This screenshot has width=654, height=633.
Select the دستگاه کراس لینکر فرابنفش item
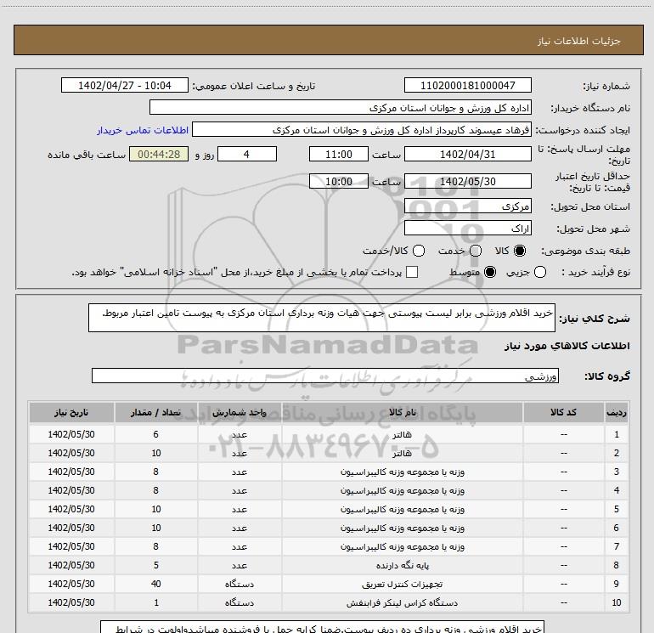click(402, 603)
